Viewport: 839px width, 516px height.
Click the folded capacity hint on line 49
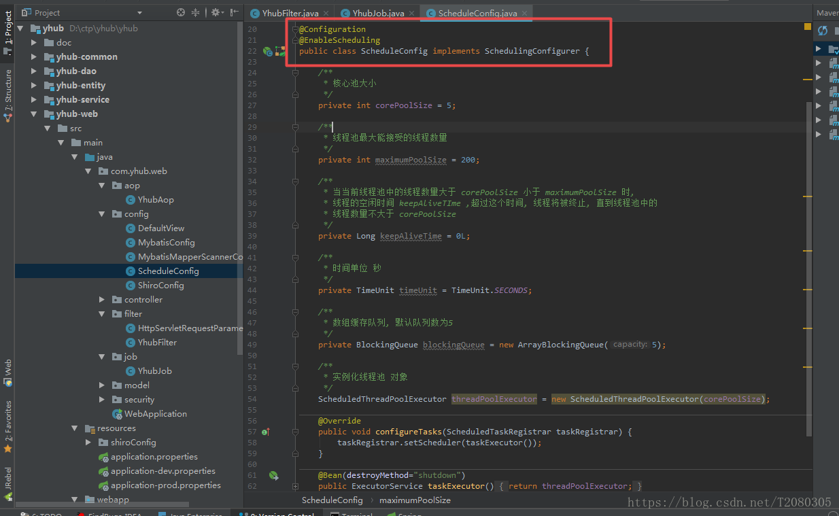pos(630,345)
